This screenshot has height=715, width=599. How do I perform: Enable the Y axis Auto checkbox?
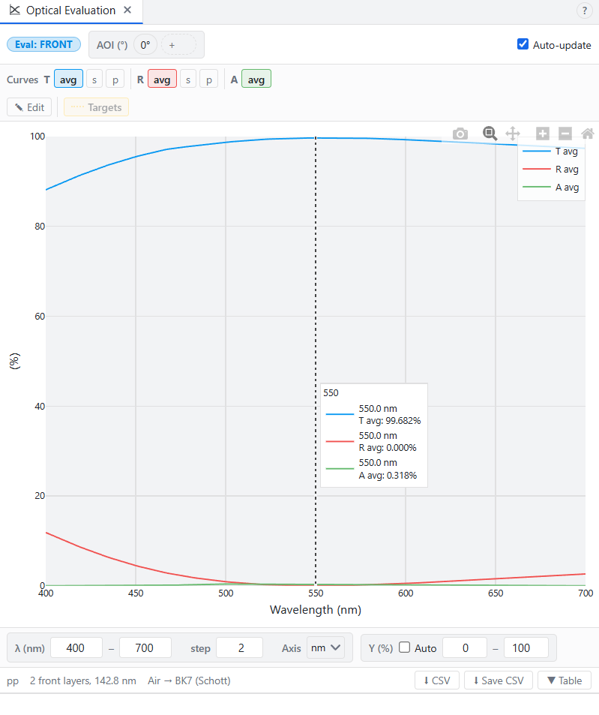[x=405, y=647]
